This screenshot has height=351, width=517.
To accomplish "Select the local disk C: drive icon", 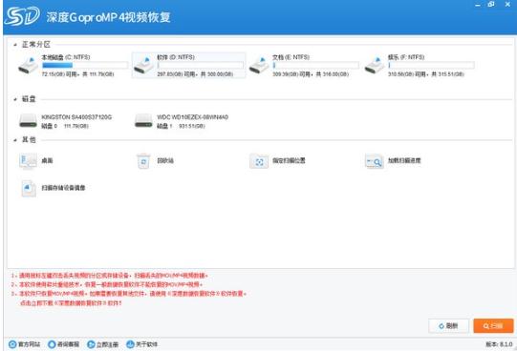I will point(28,65).
